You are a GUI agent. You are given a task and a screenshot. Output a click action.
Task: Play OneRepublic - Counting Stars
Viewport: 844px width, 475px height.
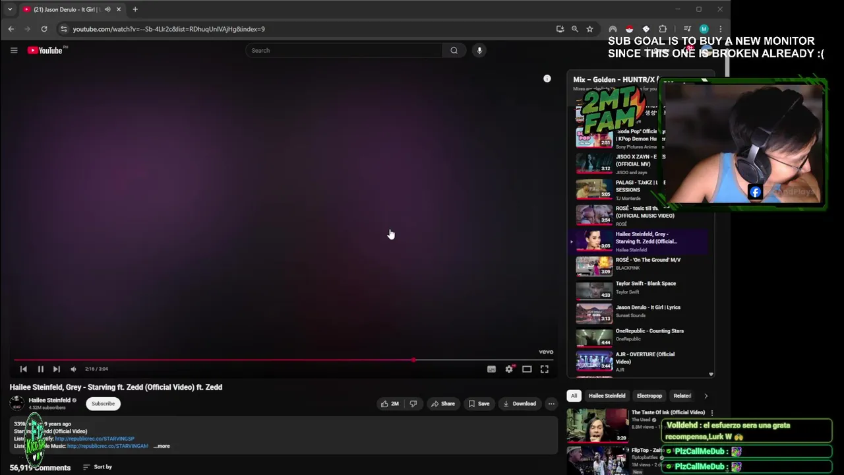tap(637, 336)
